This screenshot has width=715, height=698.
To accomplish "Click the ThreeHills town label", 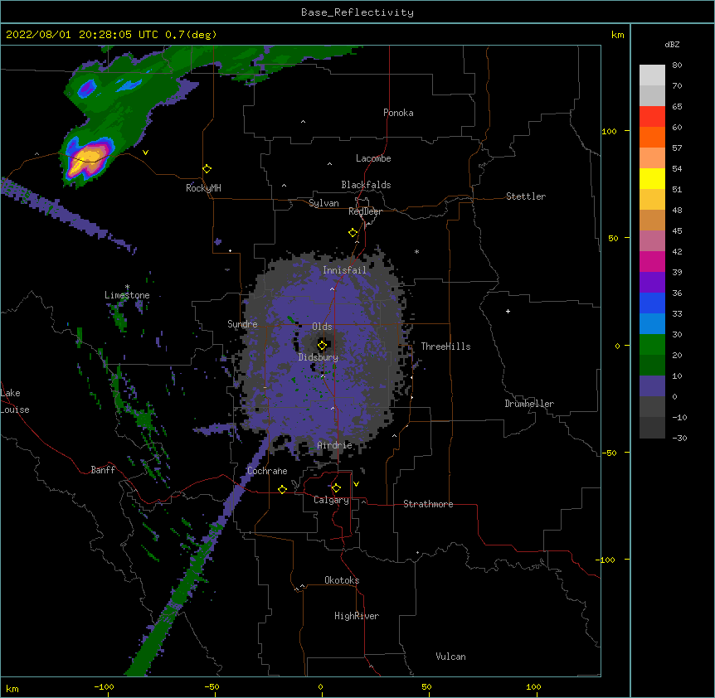I will pyautogui.click(x=445, y=347).
